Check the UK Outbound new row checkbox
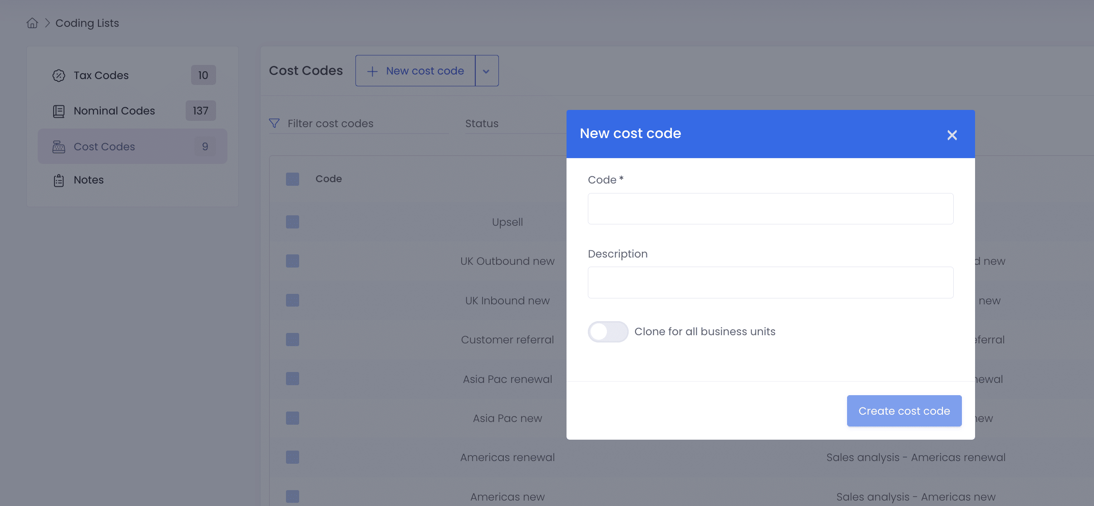1094x506 pixels. 292,261
